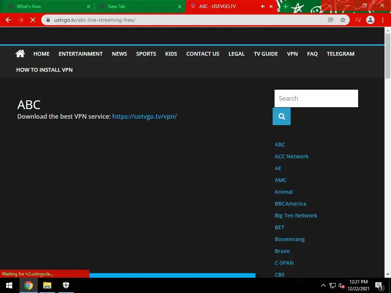Click the page scrollbar thumb
Screen dimensions: 391x293
tap(388, 56)
